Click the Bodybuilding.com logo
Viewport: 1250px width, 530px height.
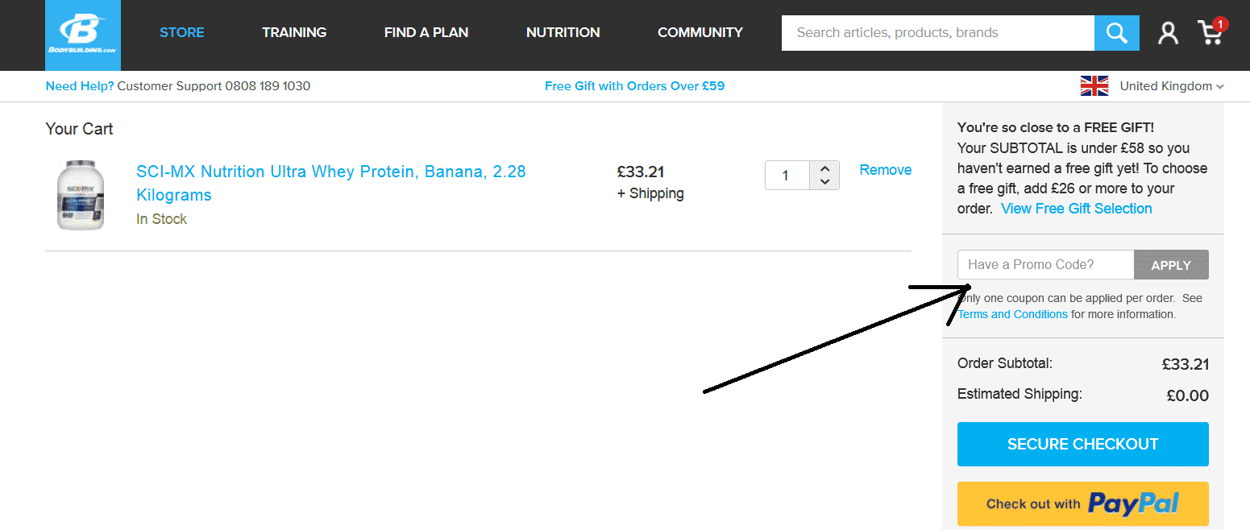83,35
